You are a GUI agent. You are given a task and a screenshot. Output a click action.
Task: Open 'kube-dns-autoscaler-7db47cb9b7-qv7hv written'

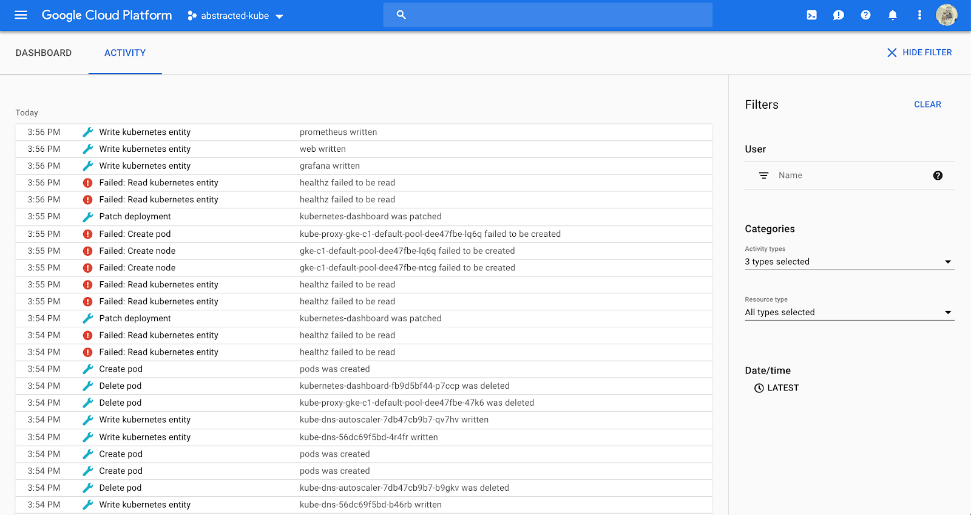click(394, 420)
